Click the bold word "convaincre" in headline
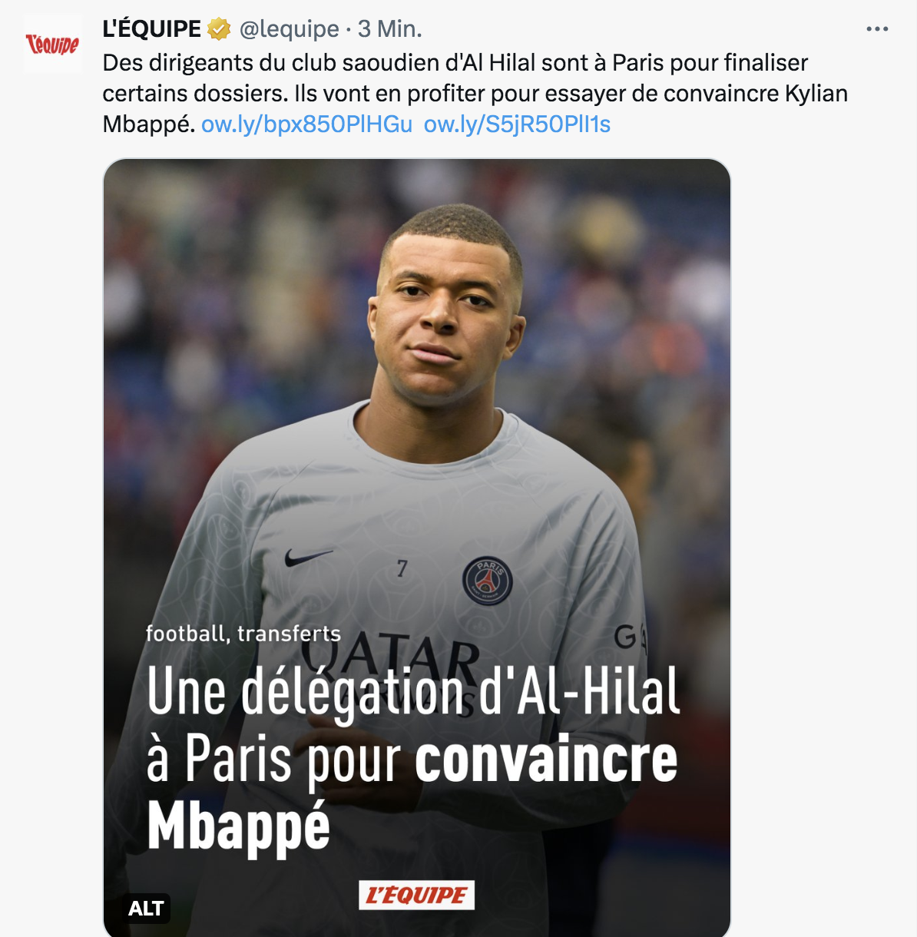The height and width of the screenshot is (937, 917). 546,760
